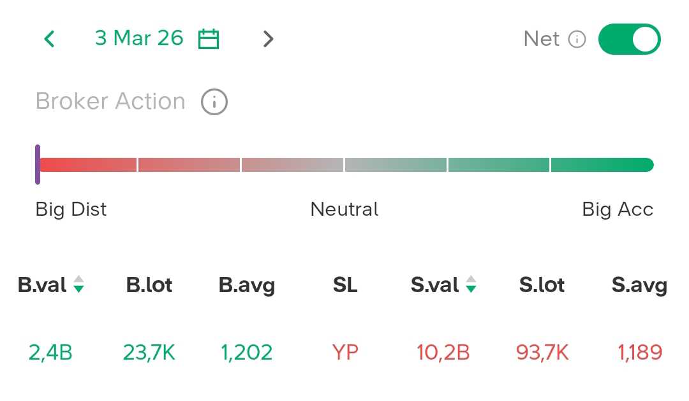The image size is (689, 401).
Task: Tap the SL column header
Action: (345, 285)
